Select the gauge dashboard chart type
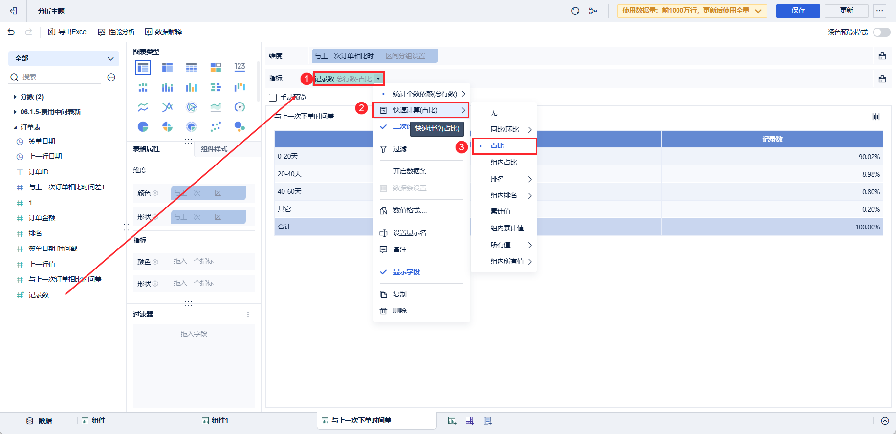Screen dimensions: 896x434 pyautogui.click(x=240, y=107)
